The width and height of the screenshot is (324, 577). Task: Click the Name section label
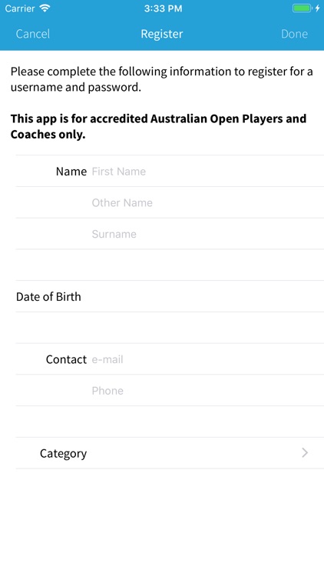71,171
